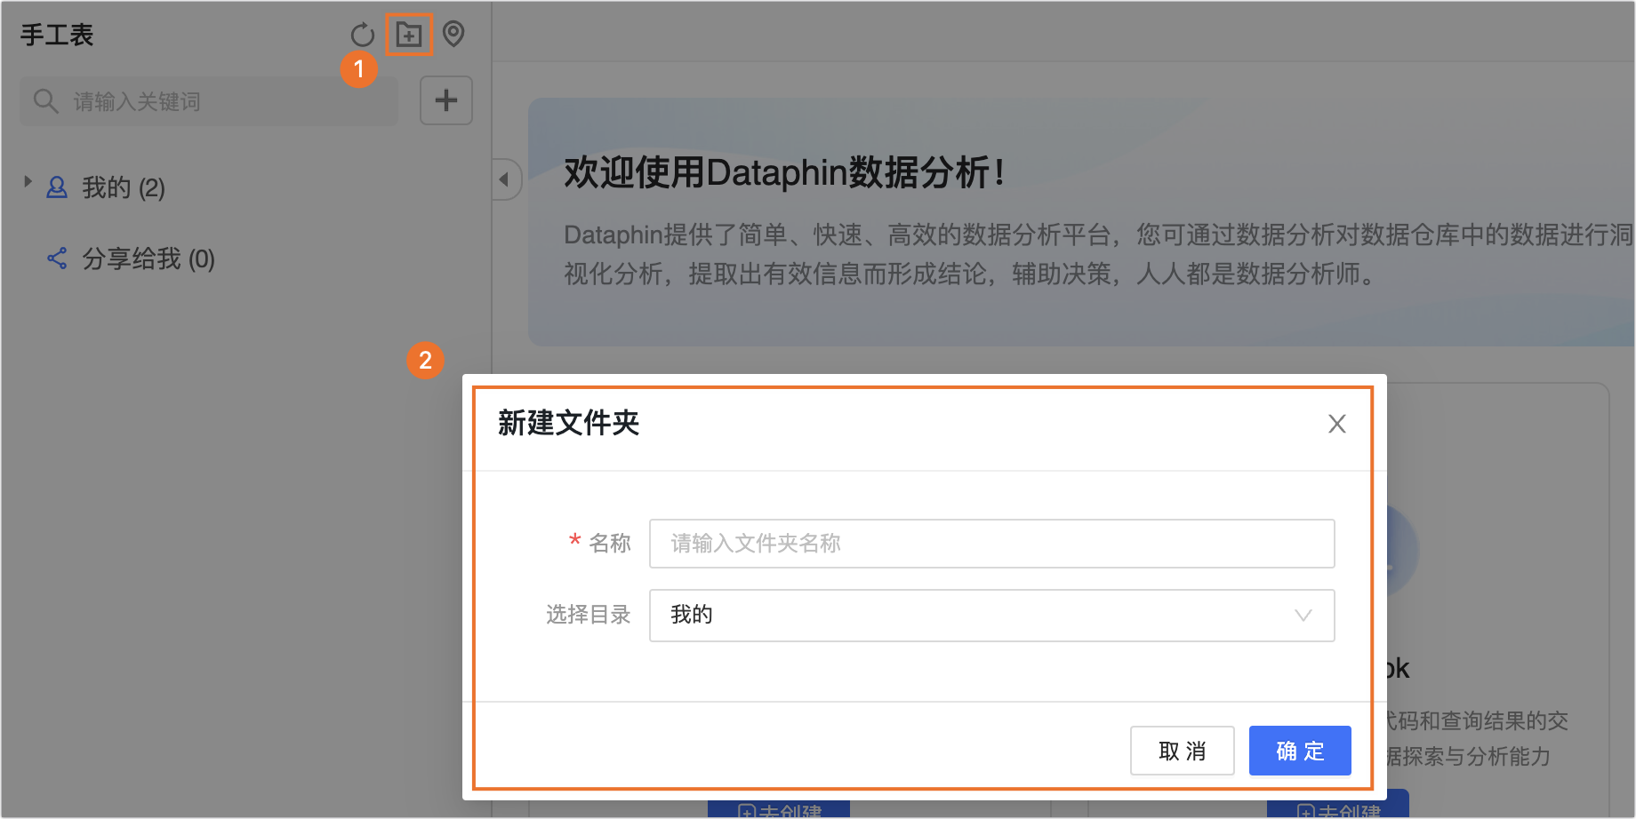Screen dimensions: 1636x819
Task: Click the locate pin icon
Action: (x=453, y=35)
